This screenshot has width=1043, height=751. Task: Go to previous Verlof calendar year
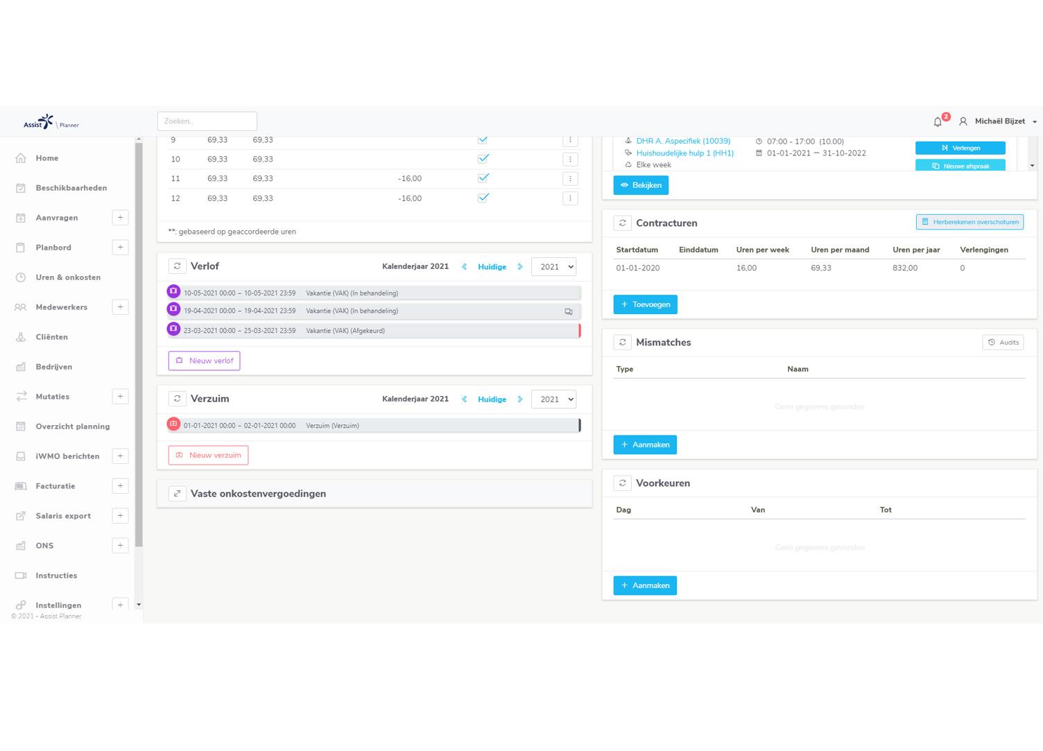pos(464,267)
